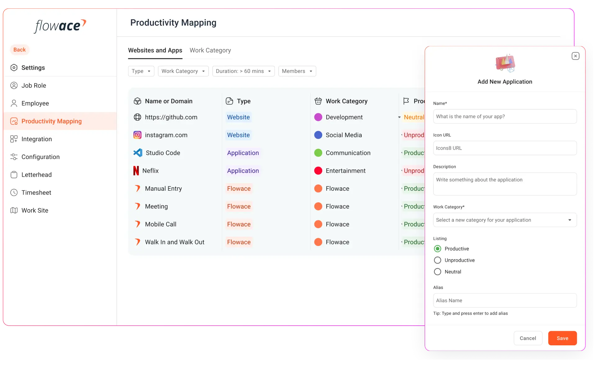Screen dimensions: 596x368
Task: Click the Settings sidebar icon
Action: (15, 67)
